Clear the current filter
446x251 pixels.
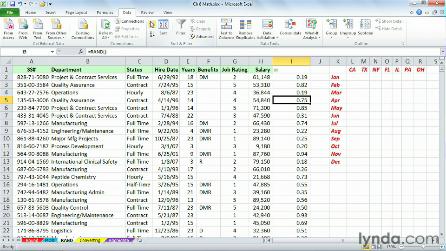[198, 21]
